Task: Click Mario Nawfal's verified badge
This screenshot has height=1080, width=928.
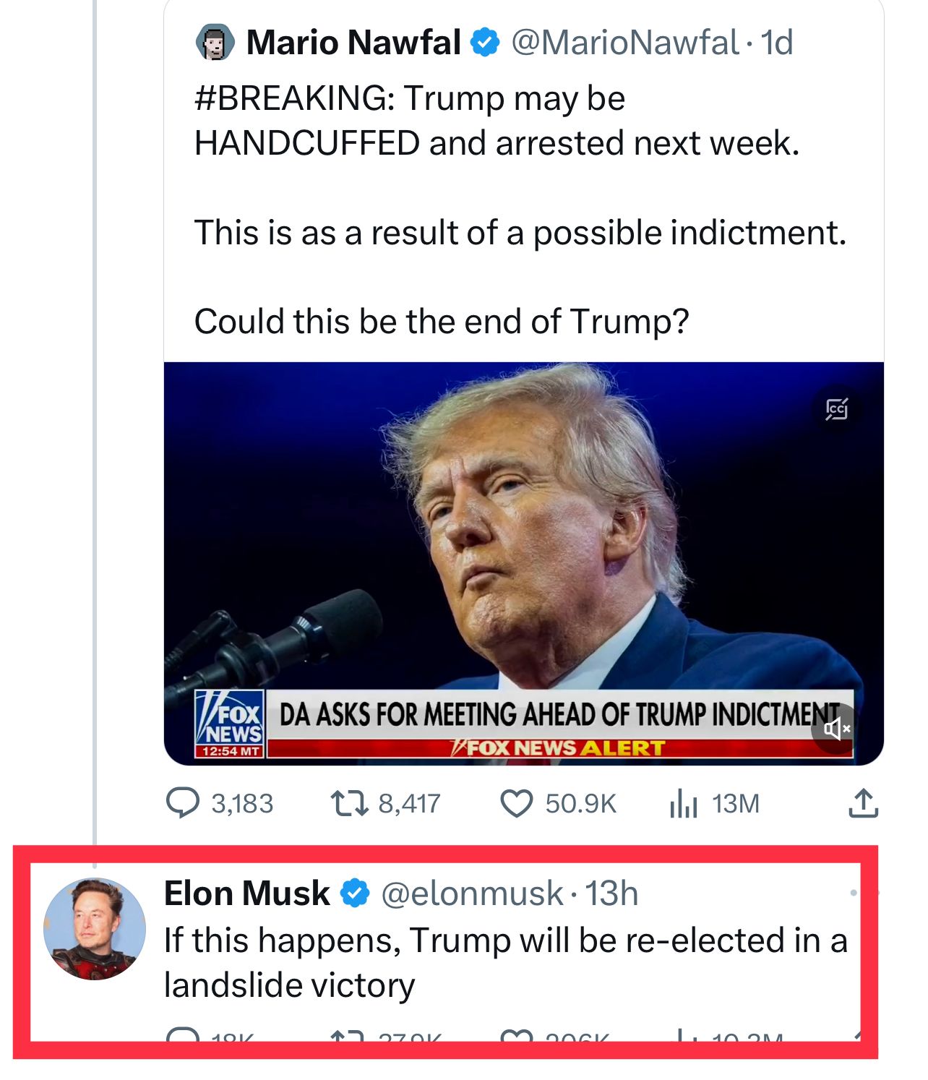Action: [485, 43]
